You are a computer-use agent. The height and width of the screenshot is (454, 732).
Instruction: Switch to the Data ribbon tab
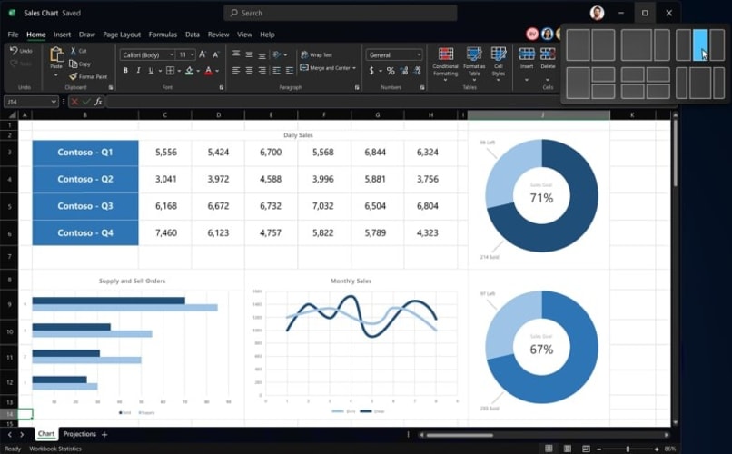(193, 35)
